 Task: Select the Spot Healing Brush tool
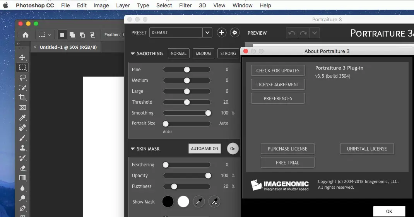pyautogui.click(x=22, y=128)
